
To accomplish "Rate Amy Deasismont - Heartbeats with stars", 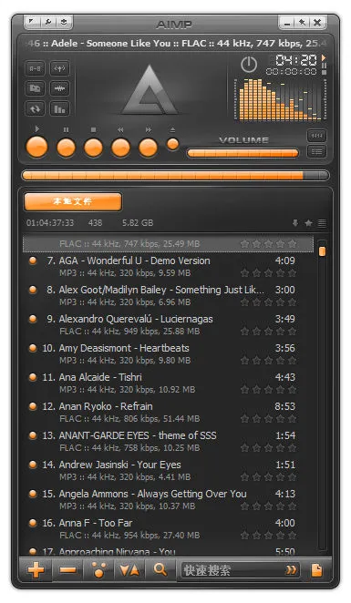I will pyautogui.click(x=269, y=361).
